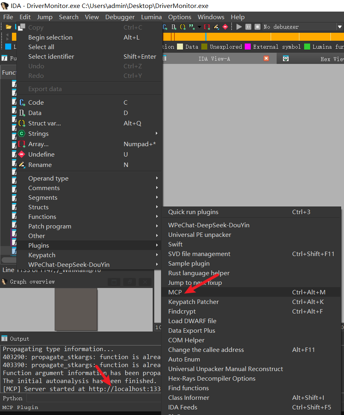Close the IDA View-A tab
Screen dimensions: 344x415
point(266,58)
